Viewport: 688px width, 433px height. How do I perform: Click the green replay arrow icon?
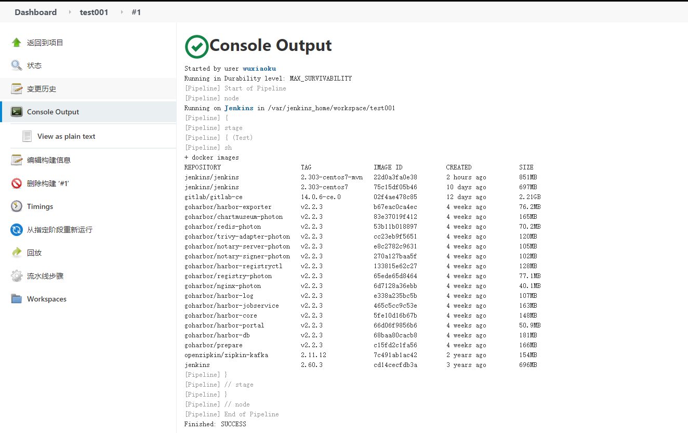click(x=17, y=253)
